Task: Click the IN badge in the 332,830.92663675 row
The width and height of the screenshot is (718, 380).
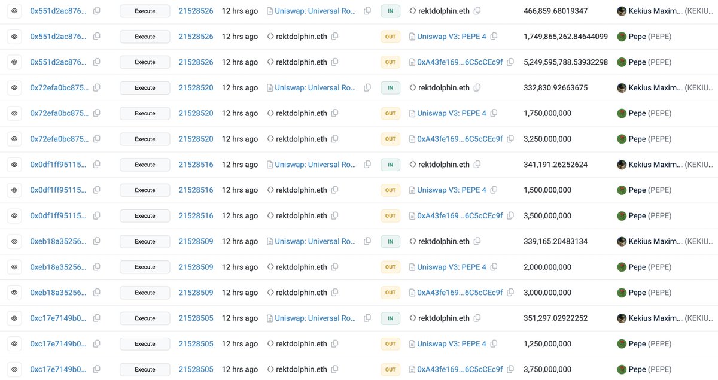Action: (x=390, y=88)
